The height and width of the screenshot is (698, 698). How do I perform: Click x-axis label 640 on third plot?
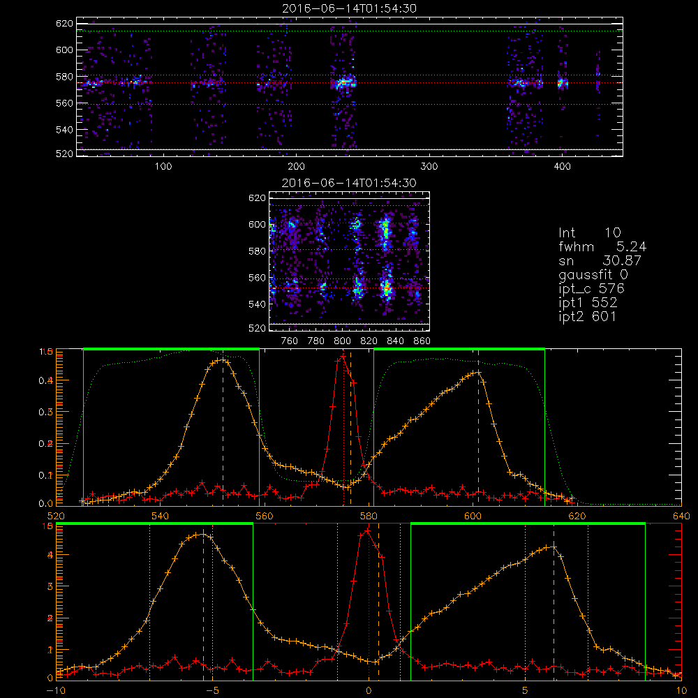pyautogui.click(x=681, y=516)
